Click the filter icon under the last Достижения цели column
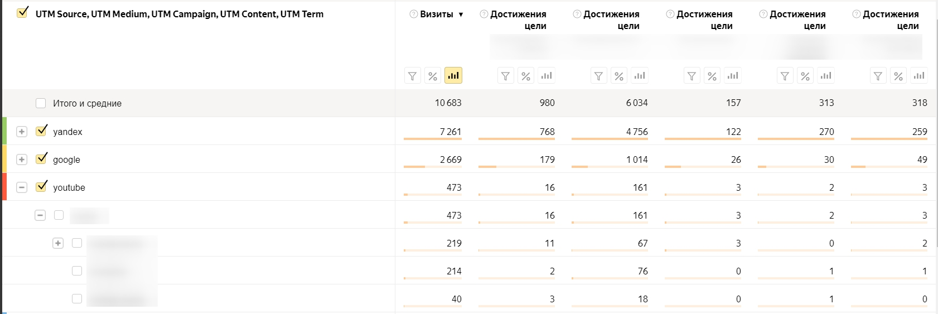The image size is (938, 314). [878, 76]
